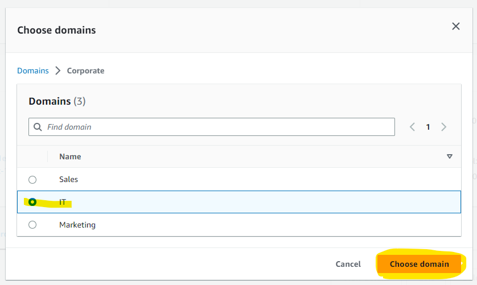Select page number 1 in pagination
This screenshot has height=285, width=477.
[x=428, y=127]
